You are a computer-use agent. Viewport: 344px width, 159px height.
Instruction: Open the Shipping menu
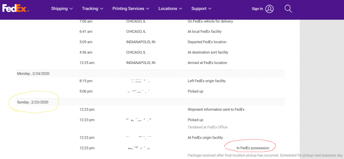pyautogui.click(x=62, y=9)
